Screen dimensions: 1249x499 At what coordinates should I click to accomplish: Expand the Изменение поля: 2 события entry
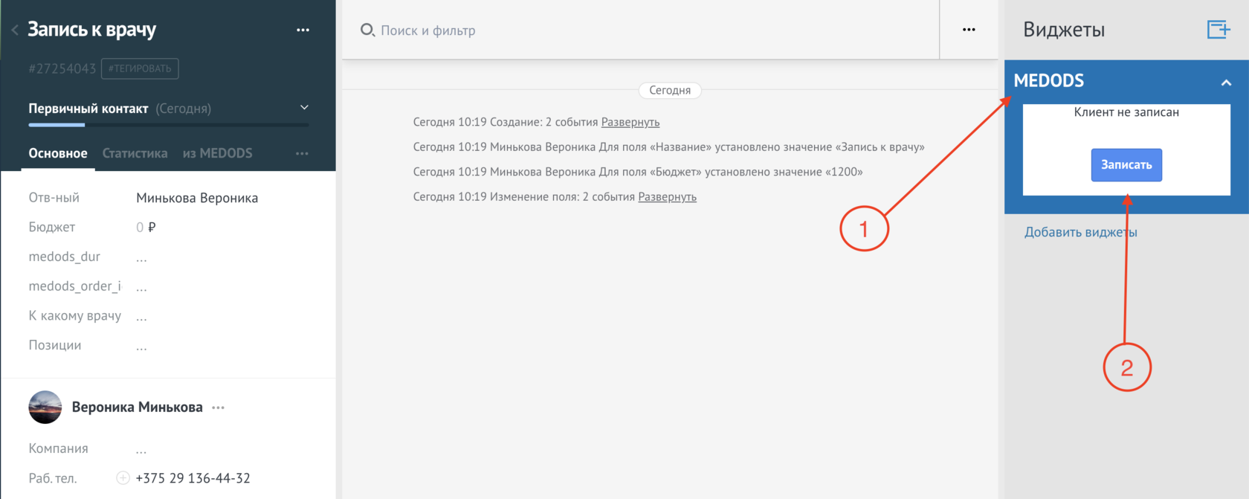668,197
